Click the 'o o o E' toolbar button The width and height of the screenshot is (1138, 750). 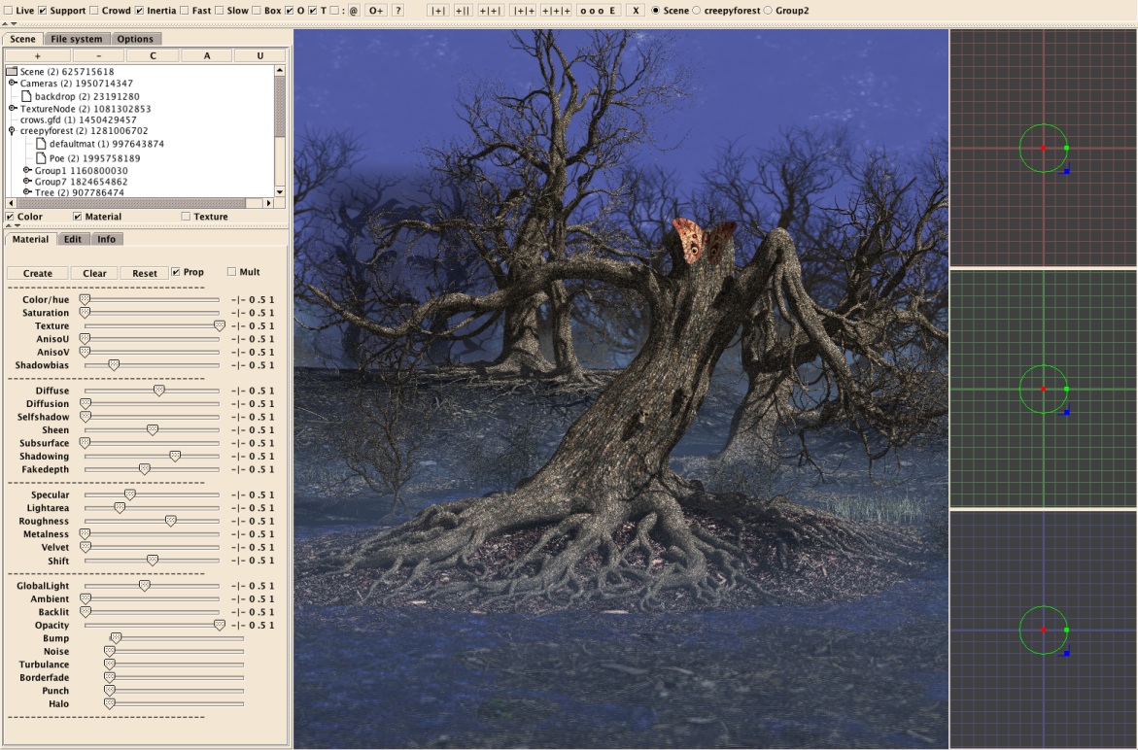[x=598, y=10]
